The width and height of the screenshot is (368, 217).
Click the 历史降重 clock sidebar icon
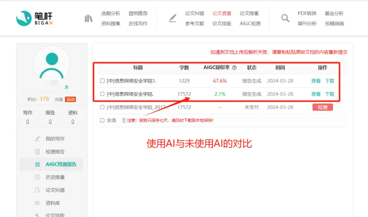click(37, 177)
